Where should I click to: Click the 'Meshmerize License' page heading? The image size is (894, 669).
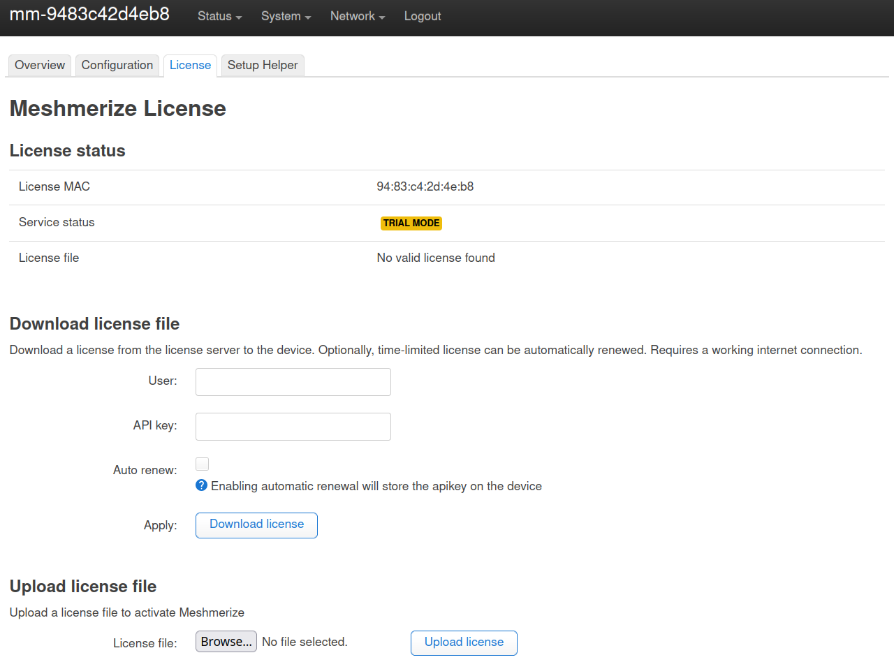(118, 108)
